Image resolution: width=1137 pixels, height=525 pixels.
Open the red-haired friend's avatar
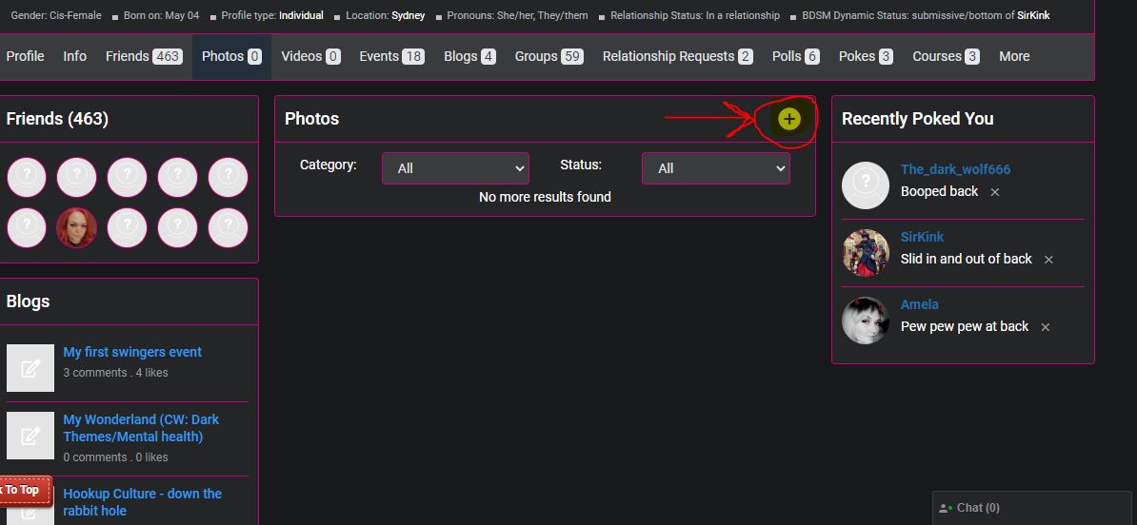tap(77, 227)
